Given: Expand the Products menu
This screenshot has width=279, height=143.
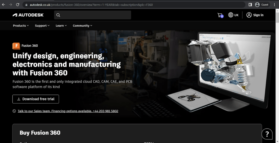Looking at the screenshot, I should [21, 26].
